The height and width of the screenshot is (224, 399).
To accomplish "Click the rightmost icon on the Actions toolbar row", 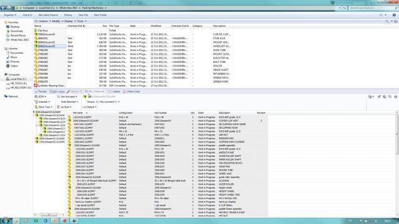I will point(396,22).
